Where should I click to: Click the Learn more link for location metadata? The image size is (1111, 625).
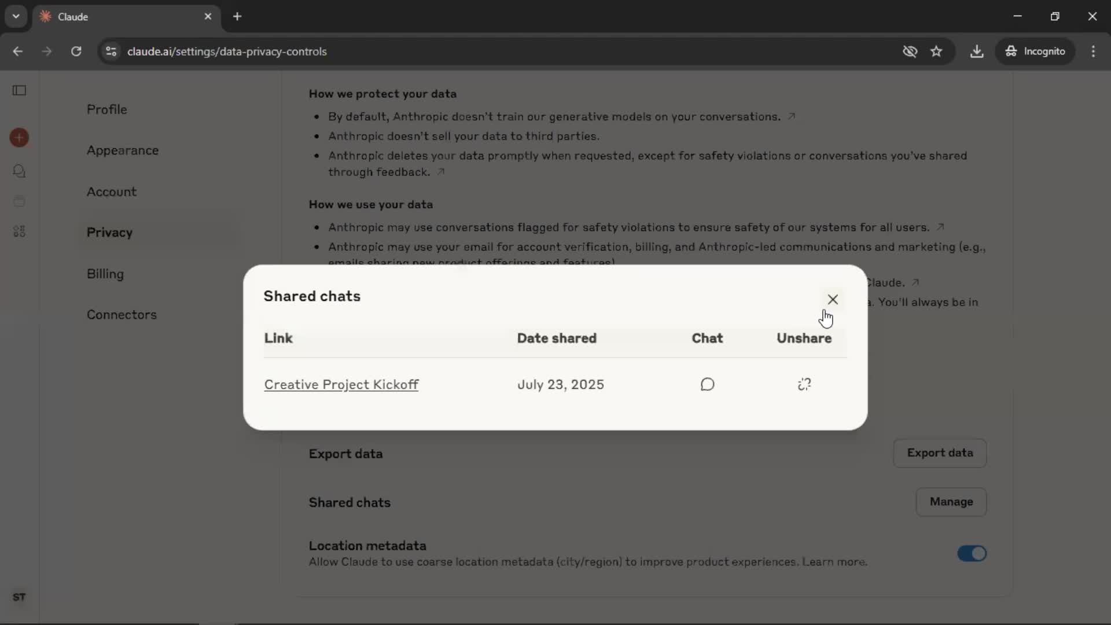click(x=834, y=562)
